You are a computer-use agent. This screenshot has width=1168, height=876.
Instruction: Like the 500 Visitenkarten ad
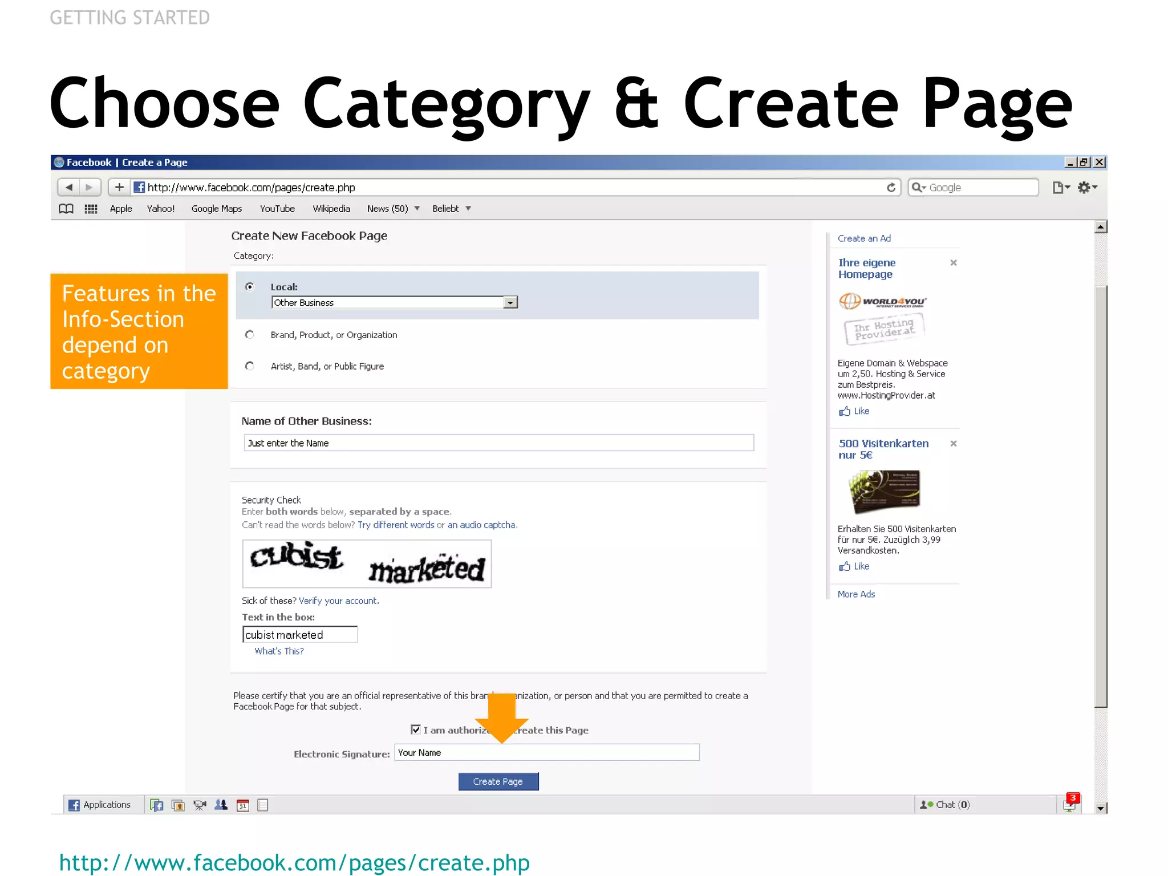click(x=854, y=566)
